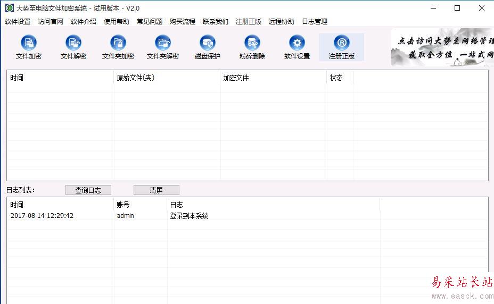Select log entry 2017-08-14 12:29:42
Viewport: 494px width, 304px height.
(42, 216)
